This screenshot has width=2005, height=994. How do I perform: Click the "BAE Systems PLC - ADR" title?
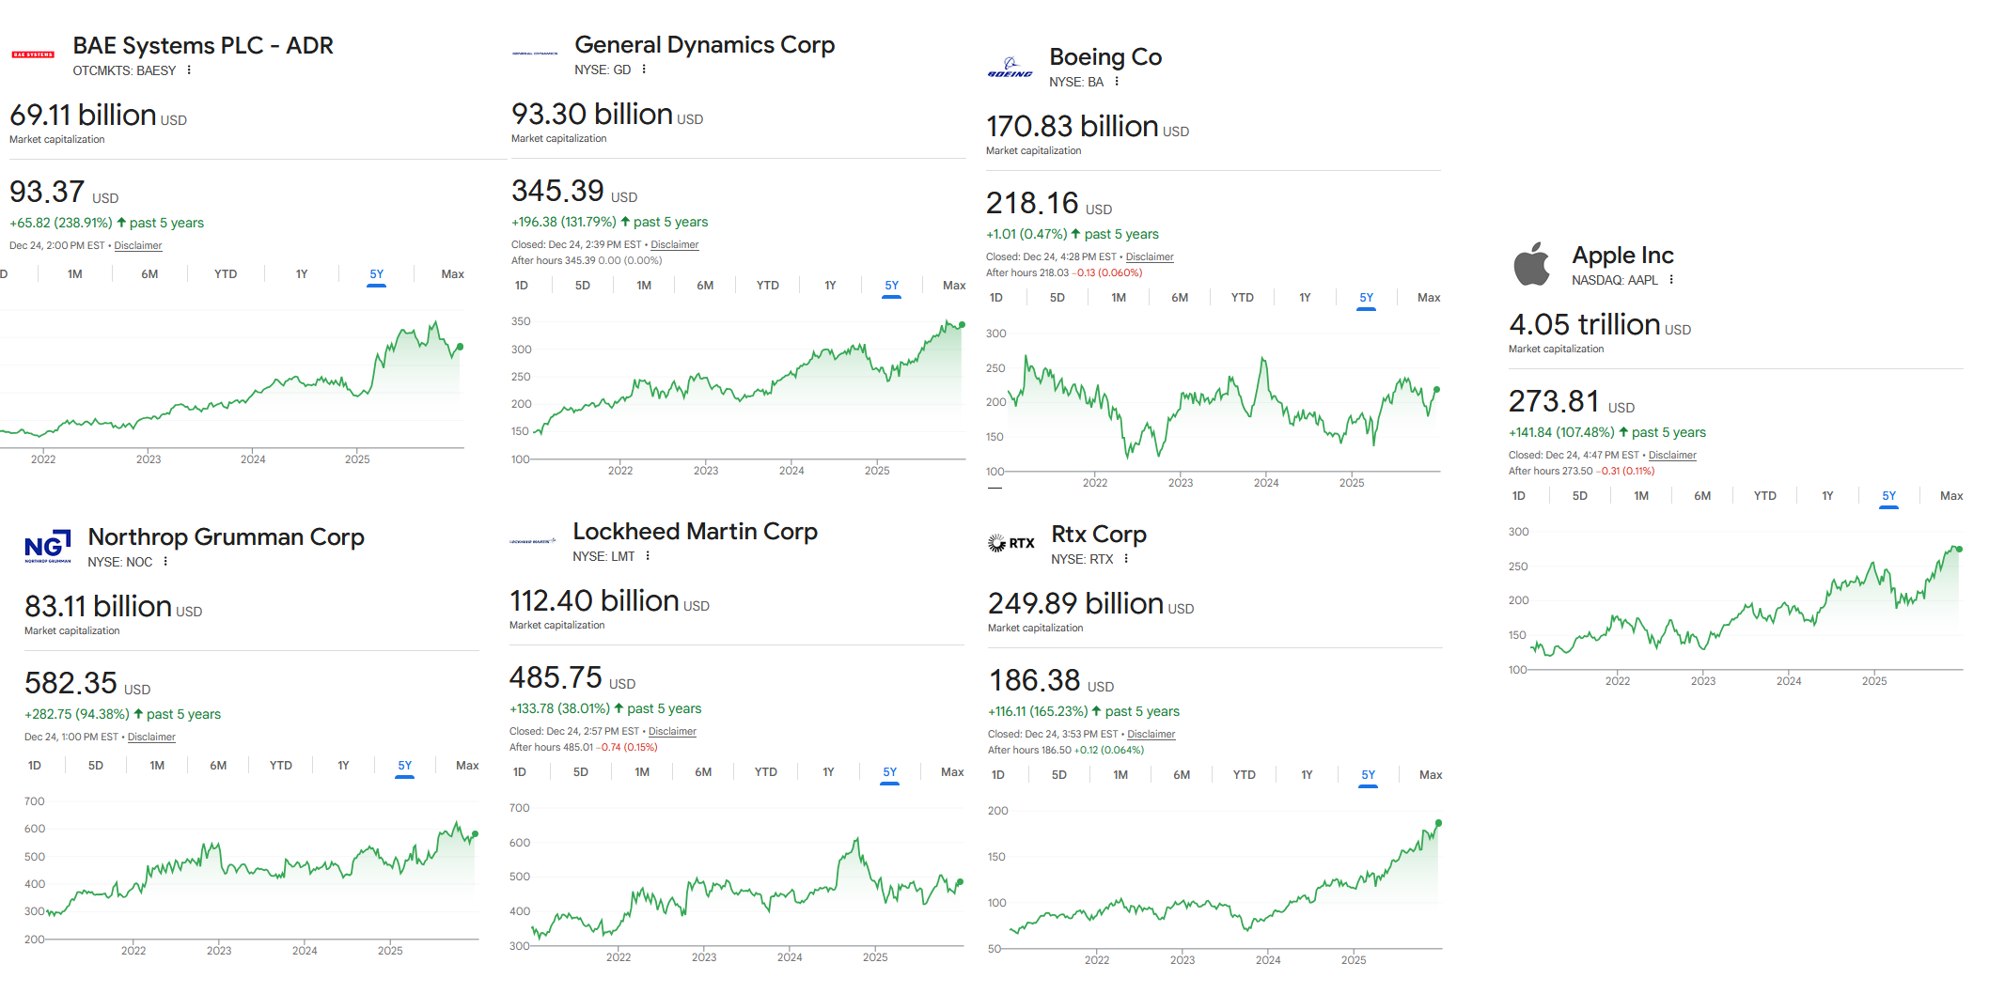tap(203, 46)
